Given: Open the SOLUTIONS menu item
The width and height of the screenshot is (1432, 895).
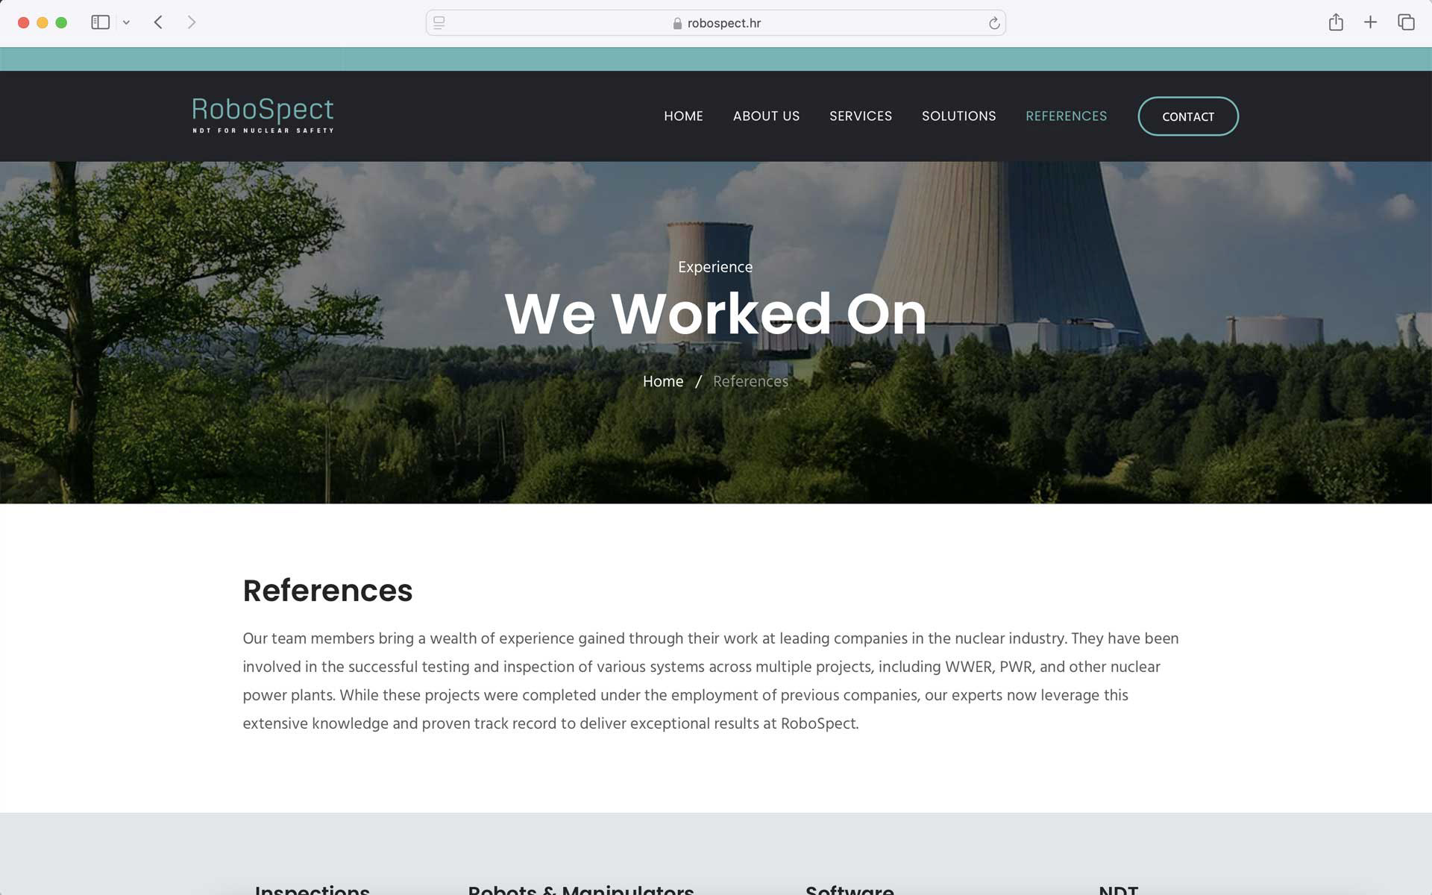Looking at the screenshot, I should (958, 116).
